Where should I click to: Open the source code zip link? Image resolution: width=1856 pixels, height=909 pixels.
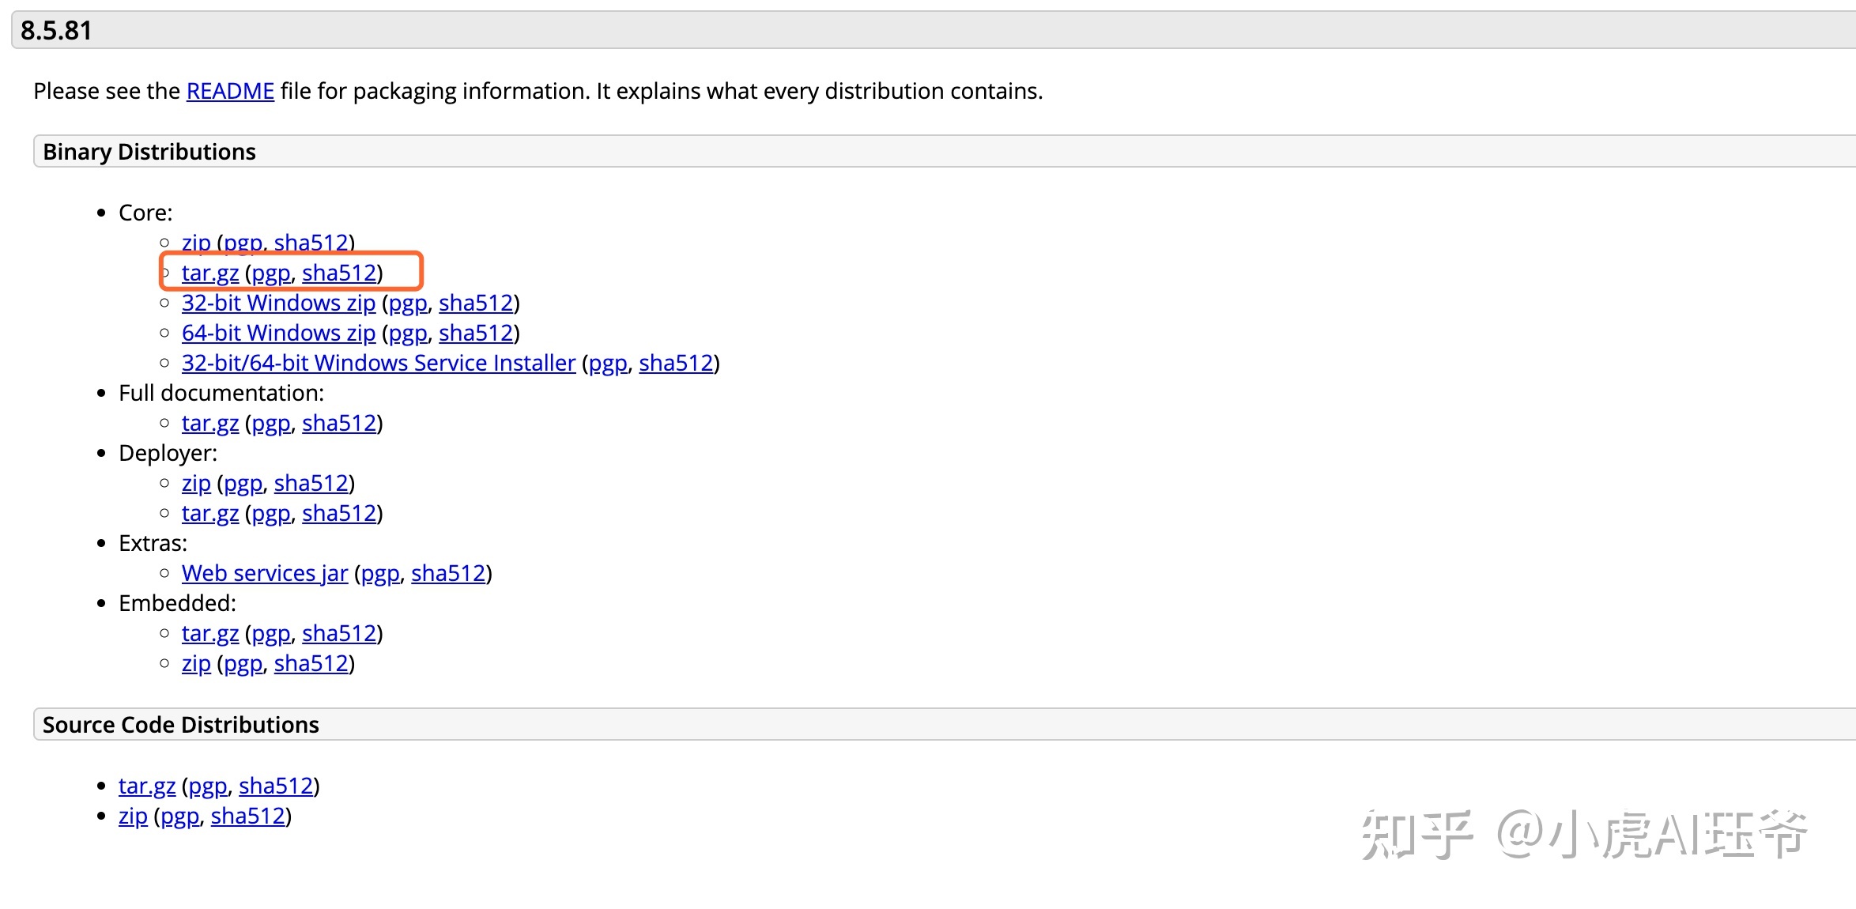[133, 816]
